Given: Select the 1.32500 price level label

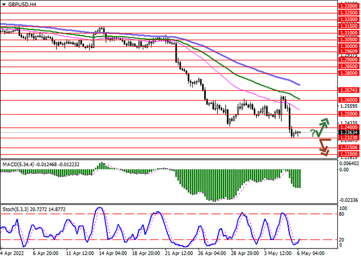Looking at the screenshot, I should pyautogui.click(x=349, y=13).
